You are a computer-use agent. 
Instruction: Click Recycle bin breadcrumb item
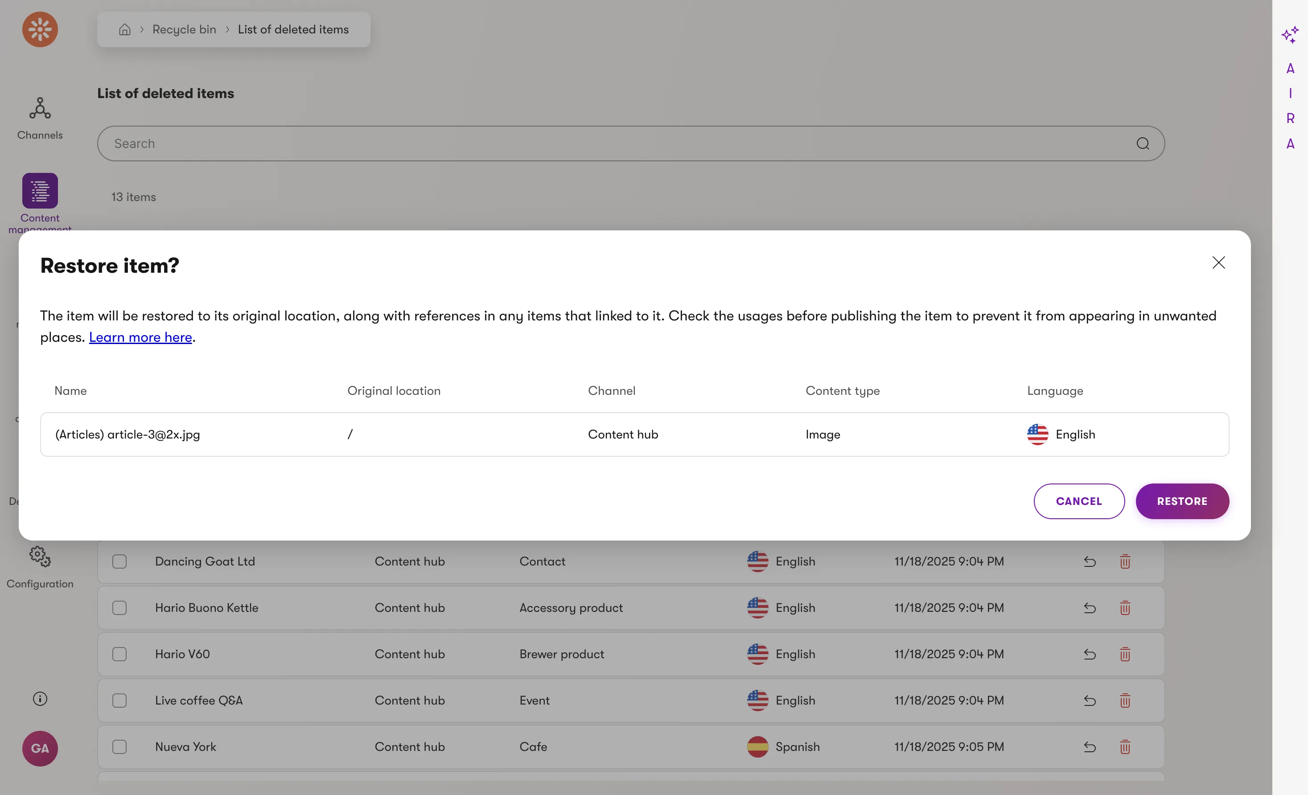point(184,29)
